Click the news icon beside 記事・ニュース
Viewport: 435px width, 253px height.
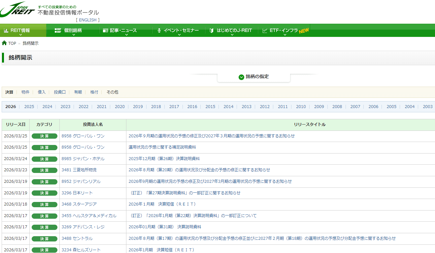106,31
